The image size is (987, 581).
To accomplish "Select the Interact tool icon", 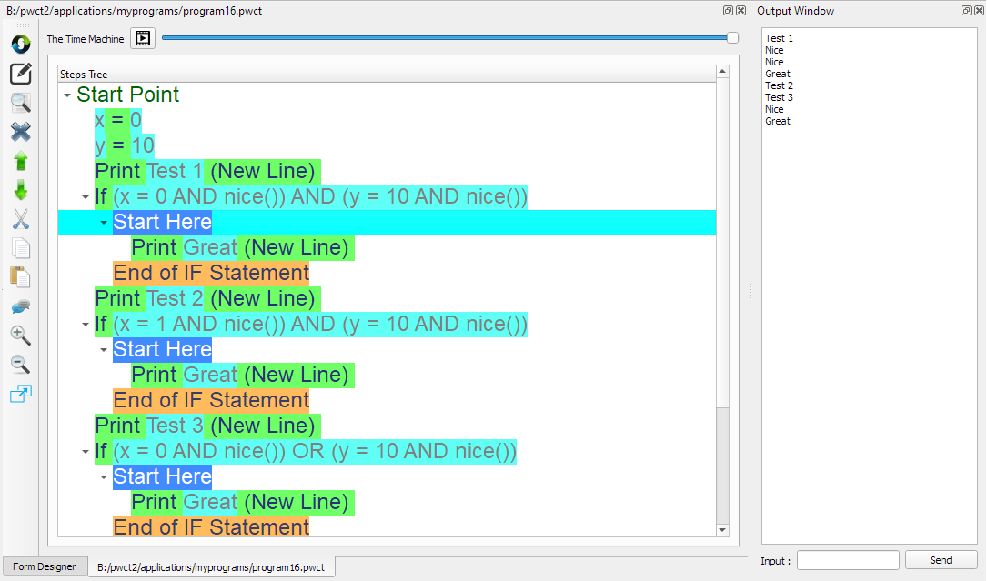I will pyautogui.click(x=20, y=45).
